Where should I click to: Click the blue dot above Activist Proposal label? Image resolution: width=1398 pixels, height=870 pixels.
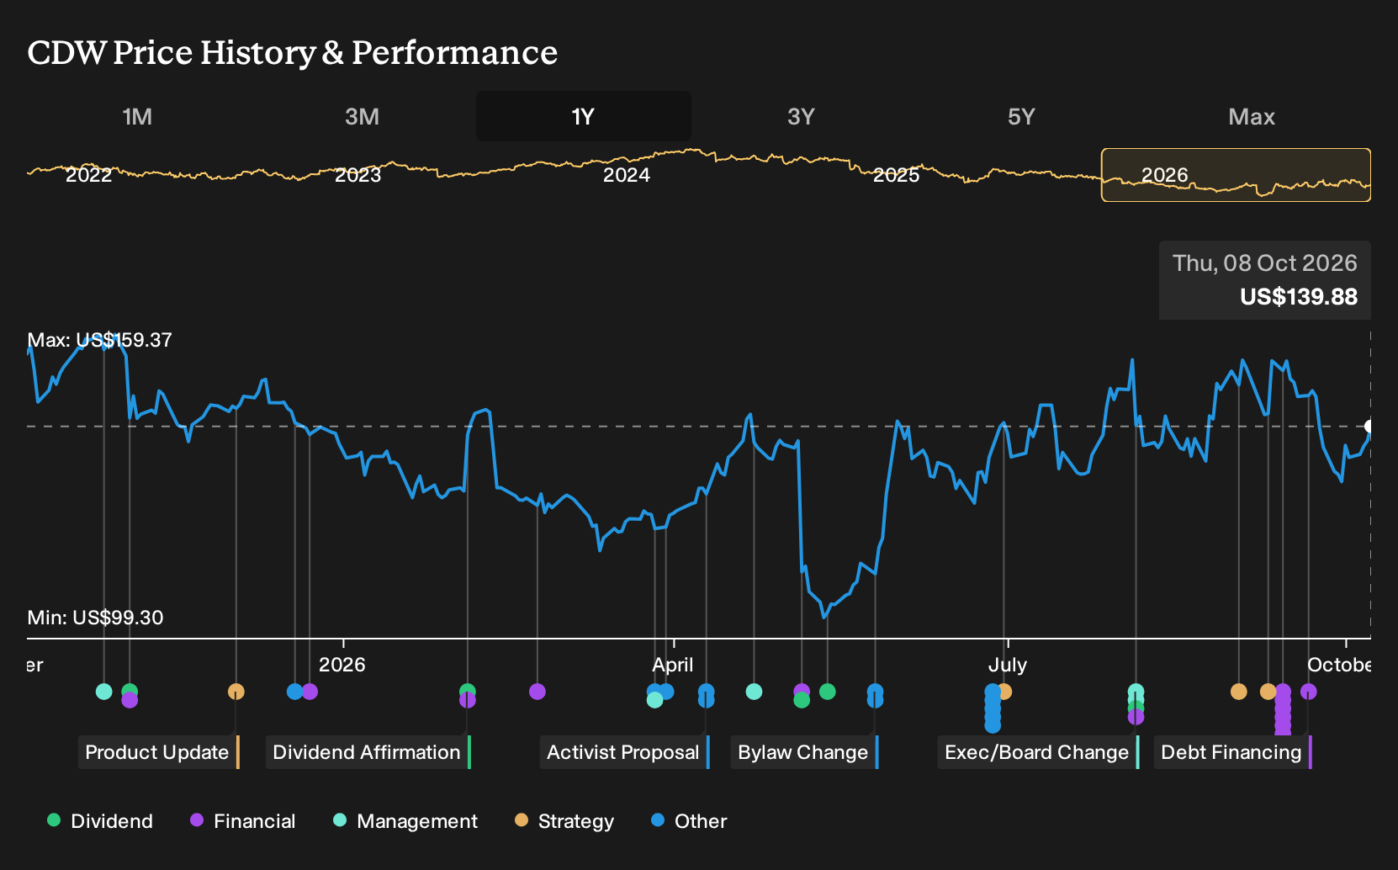point(706,692)
